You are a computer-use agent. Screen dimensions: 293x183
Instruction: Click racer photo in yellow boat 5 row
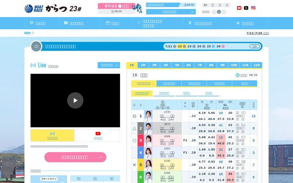pos(148,165)
